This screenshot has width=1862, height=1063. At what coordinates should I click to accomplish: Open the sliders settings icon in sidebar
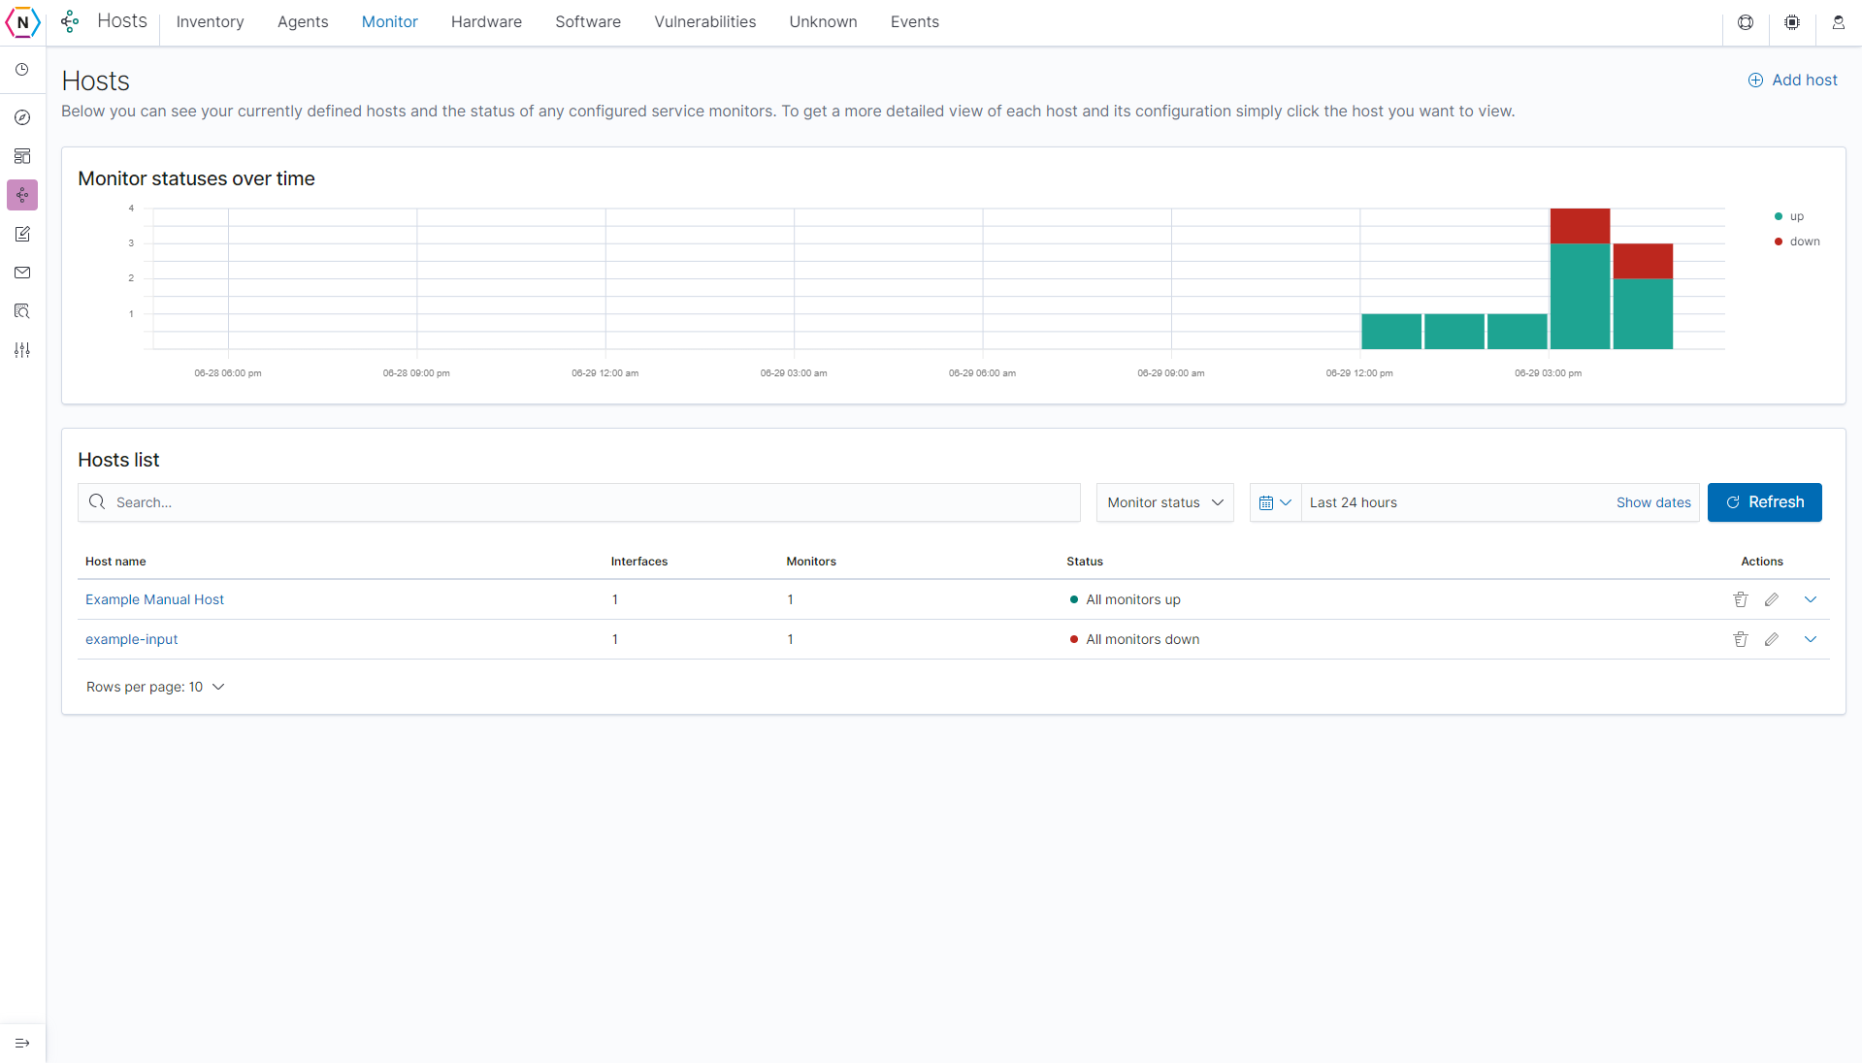22,350
